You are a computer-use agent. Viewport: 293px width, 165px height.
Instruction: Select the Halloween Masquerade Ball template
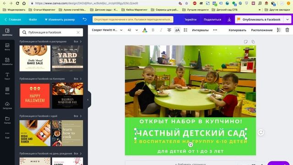[x=67, y=96]
